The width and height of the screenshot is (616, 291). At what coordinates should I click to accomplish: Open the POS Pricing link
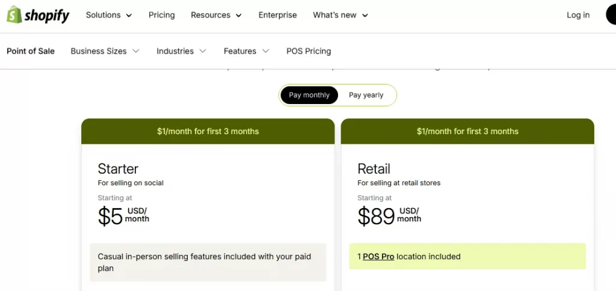point(309,51)
